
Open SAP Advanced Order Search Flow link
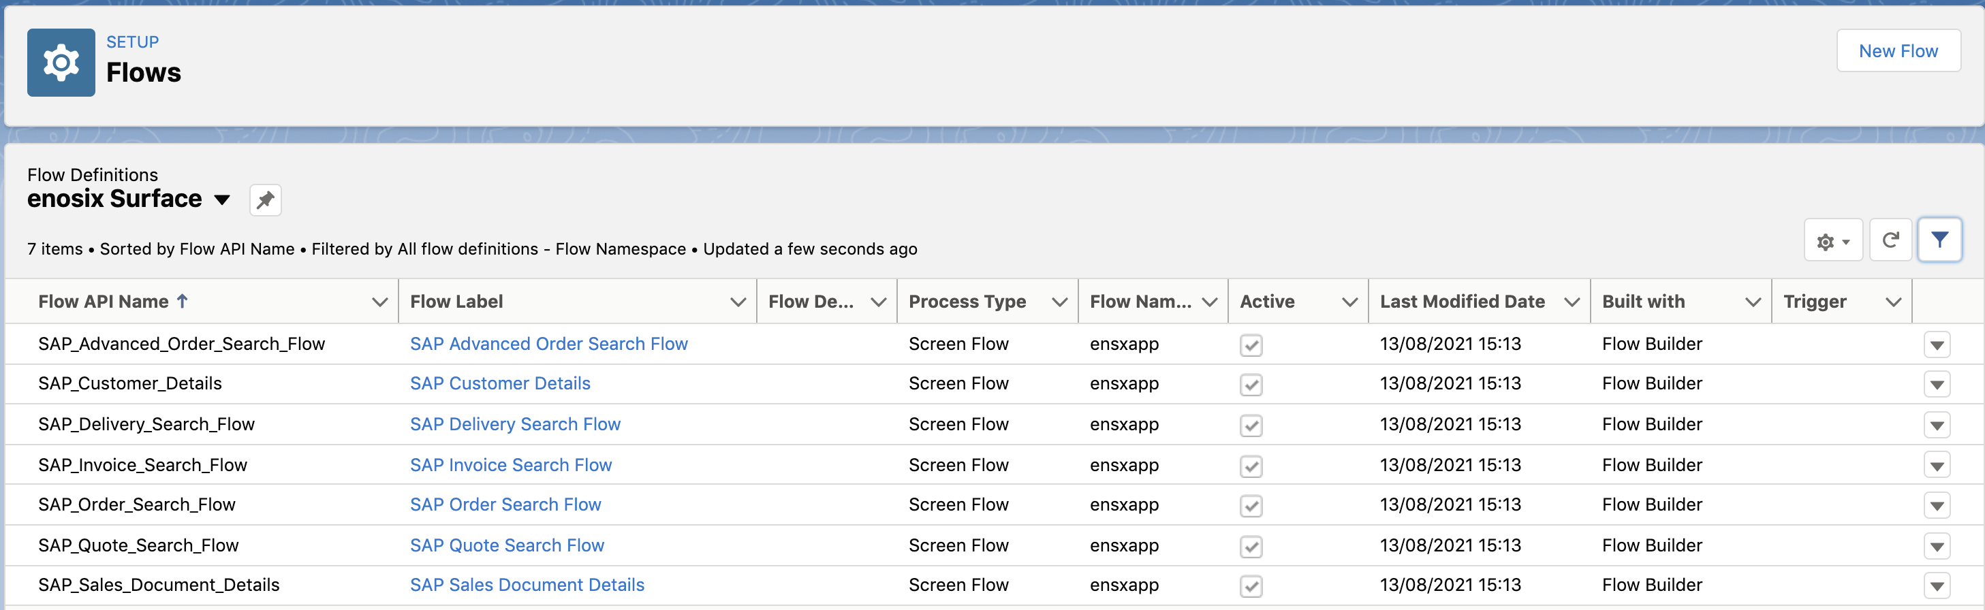pyautogui.click(x=548, y=344)
